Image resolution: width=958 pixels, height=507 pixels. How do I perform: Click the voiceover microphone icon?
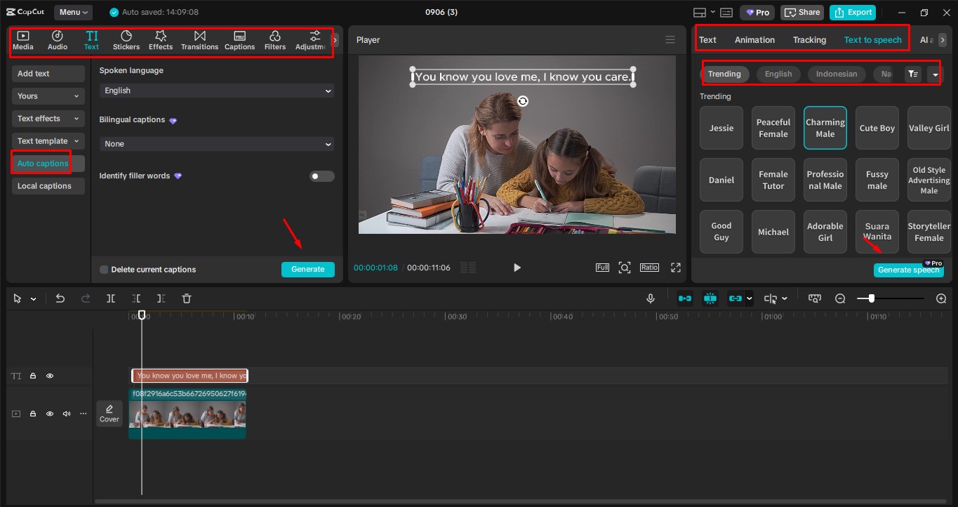pos(651,298)
